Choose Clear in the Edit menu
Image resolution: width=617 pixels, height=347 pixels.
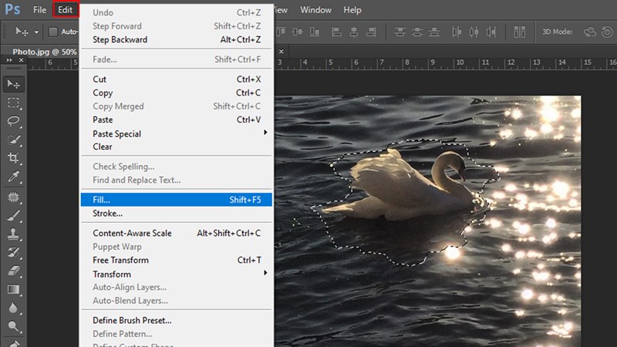pos(177,147)
